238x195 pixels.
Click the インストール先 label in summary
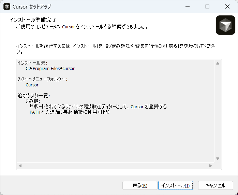[32, 63]
